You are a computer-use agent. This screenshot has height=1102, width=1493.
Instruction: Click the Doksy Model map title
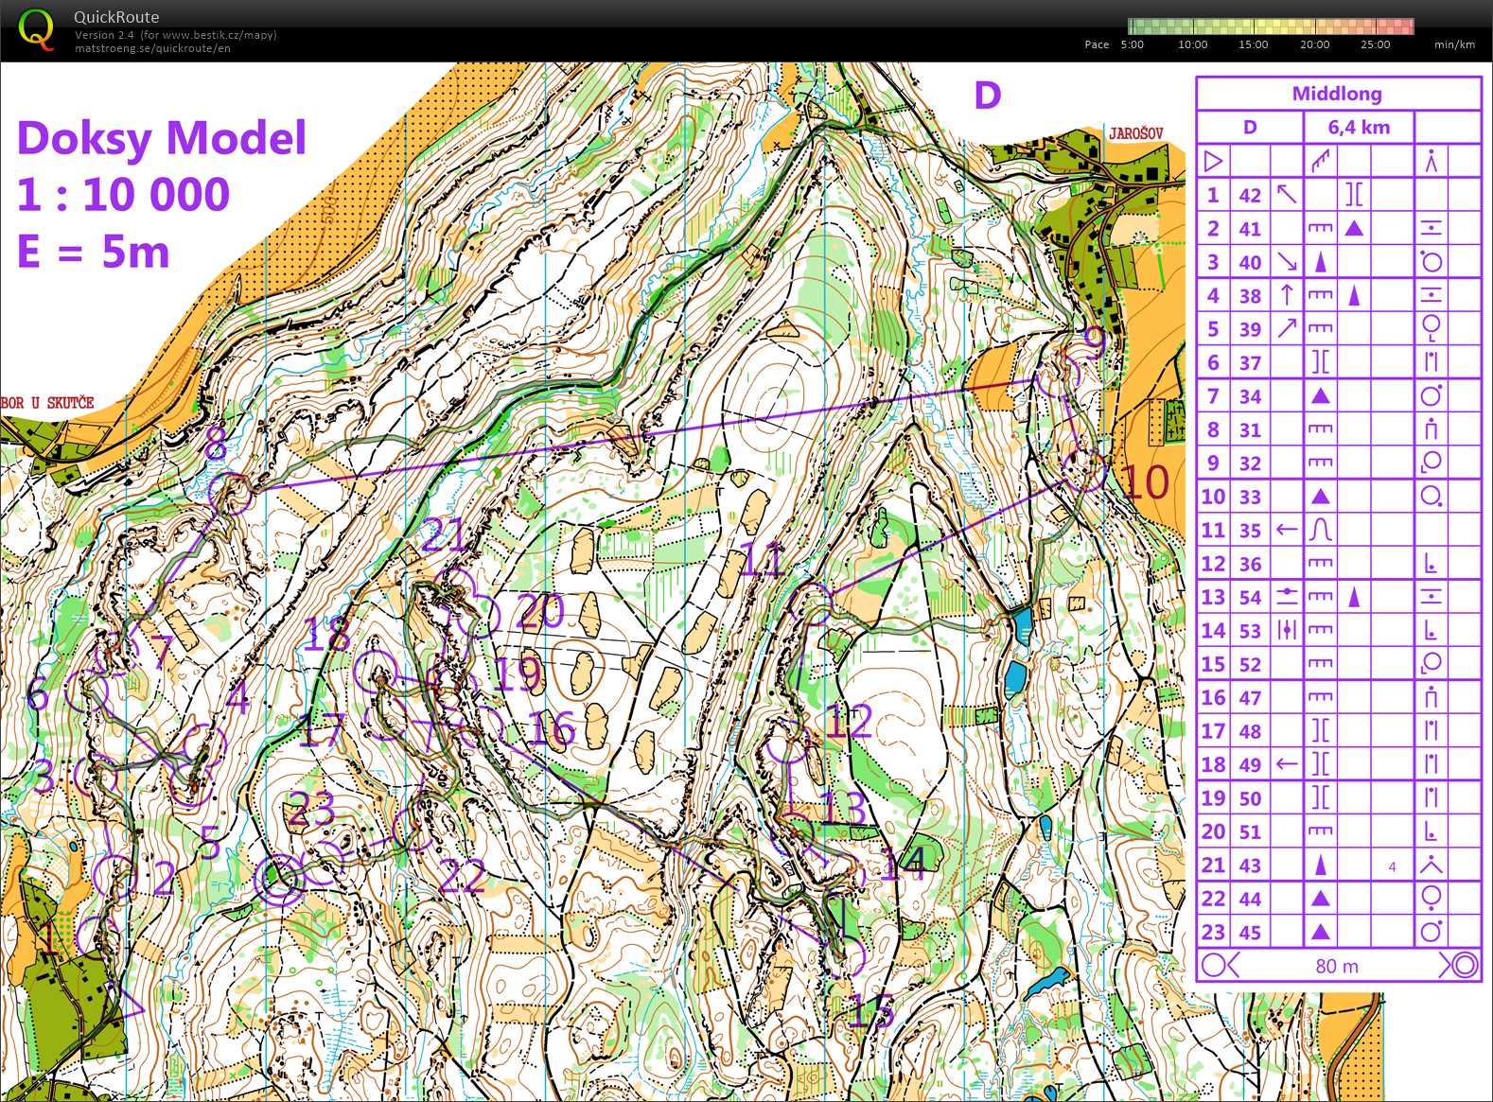coord(162,138)
